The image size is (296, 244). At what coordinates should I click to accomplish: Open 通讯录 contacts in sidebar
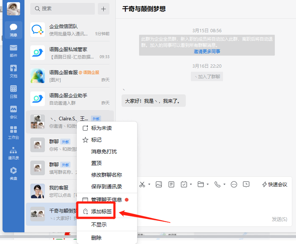click(14, 152)
